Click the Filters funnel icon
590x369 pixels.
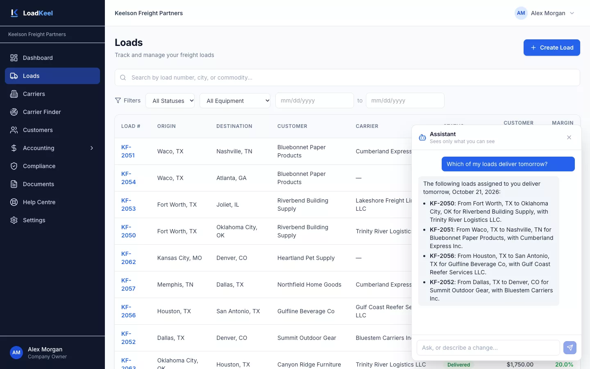(x=118, y=100)
